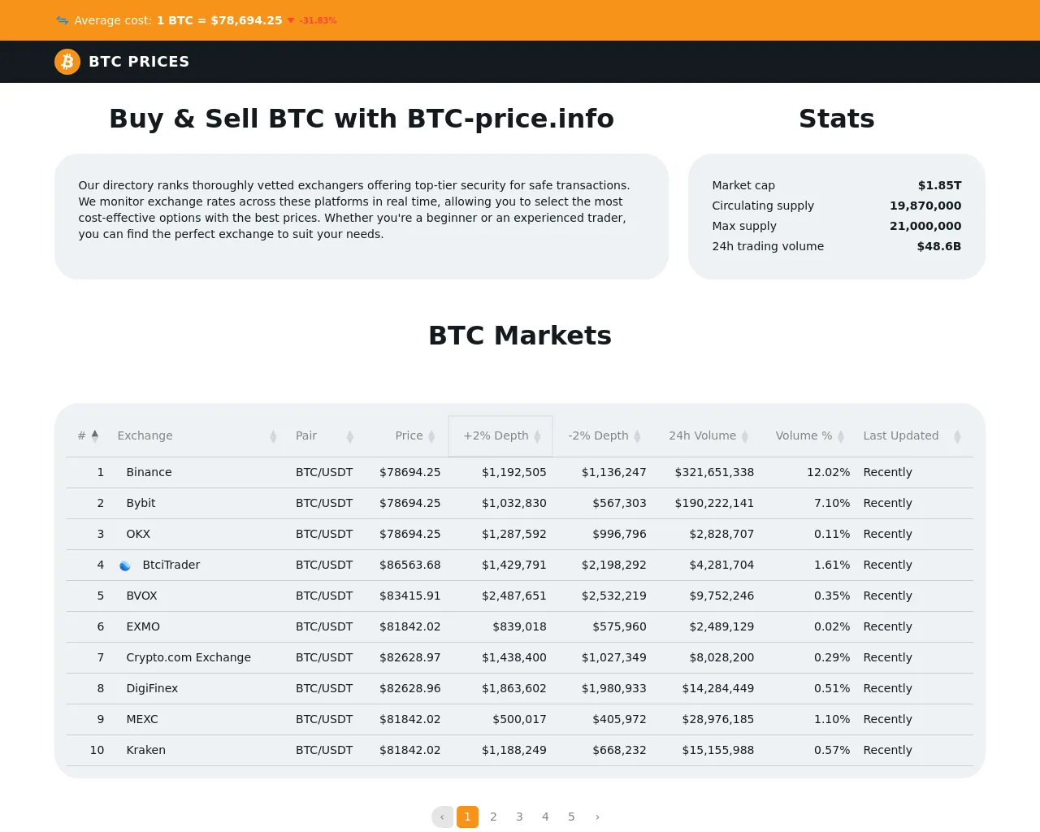Click 24h trading volume value $48.6B
This screenshot has width=1040, height=832.
(939, 246)
